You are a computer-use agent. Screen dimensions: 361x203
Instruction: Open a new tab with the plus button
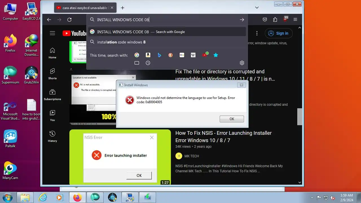click(122, 8)
